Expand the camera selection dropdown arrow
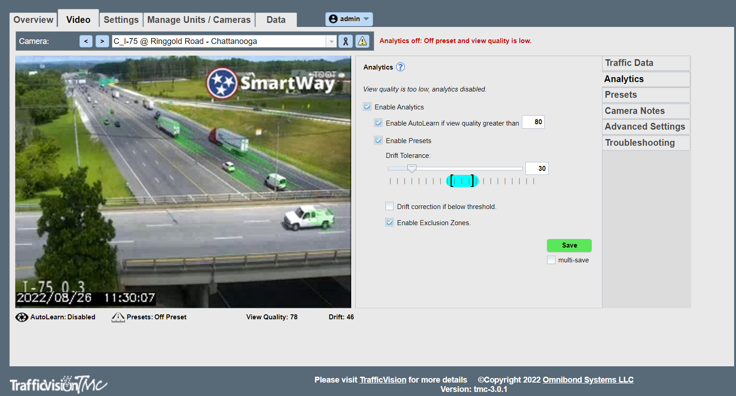The height and width of the screenshot is (396, 736). pos(331,41)
